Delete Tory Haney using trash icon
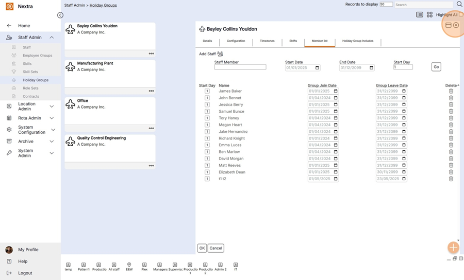Image resolution: width=464 pixels, height=280 pixels. pyautogui.click(x=451, y=118)
